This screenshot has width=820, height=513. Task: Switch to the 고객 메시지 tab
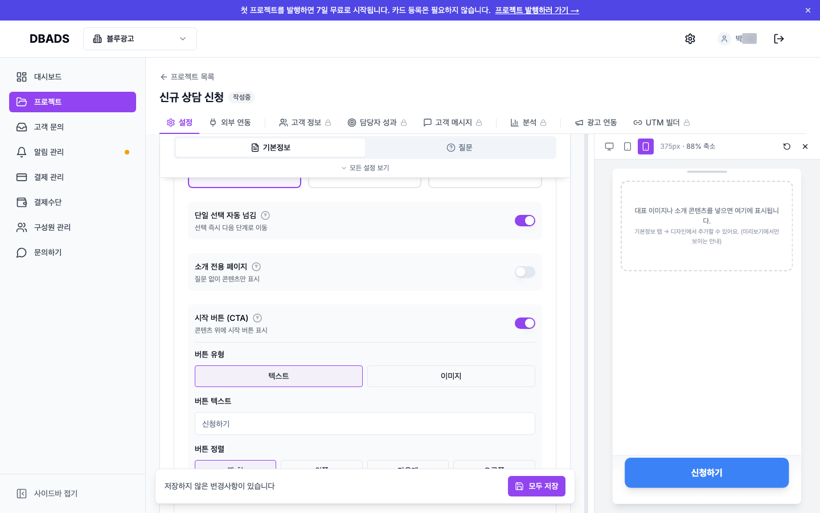[453, 123]
